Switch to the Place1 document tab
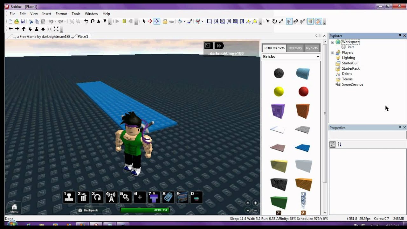Viewport: 407px width, 229px height. coord(83,37)
